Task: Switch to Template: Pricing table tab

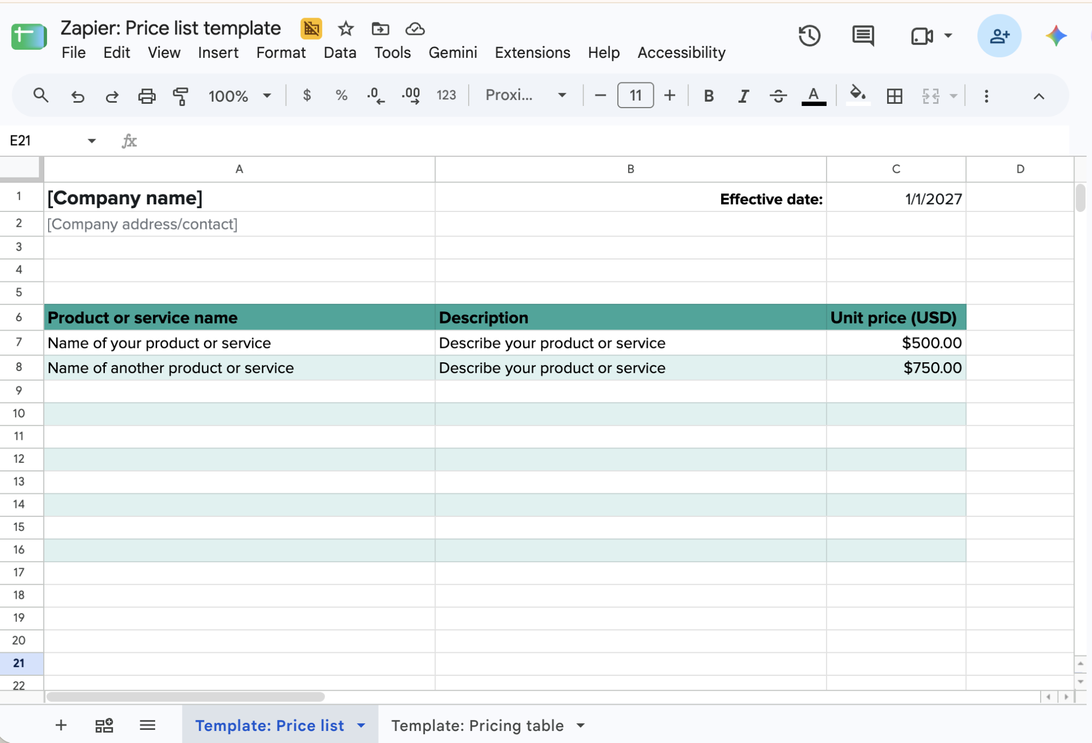Action: [477, 726]
